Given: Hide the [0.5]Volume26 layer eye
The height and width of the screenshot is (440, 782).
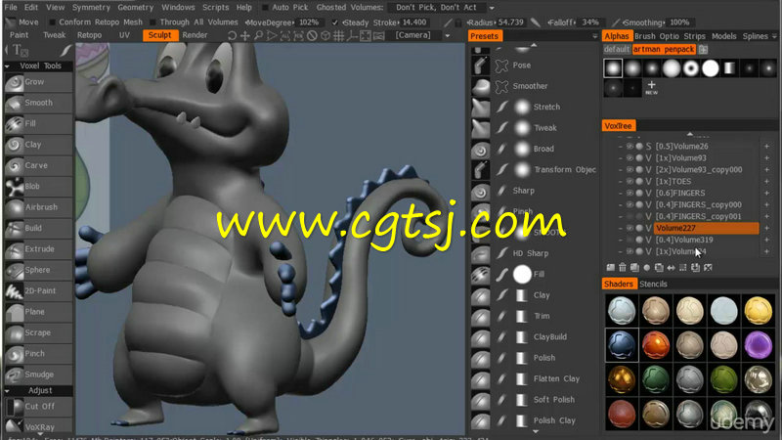Looking at the screenshot, I should [x=630, y=146].
